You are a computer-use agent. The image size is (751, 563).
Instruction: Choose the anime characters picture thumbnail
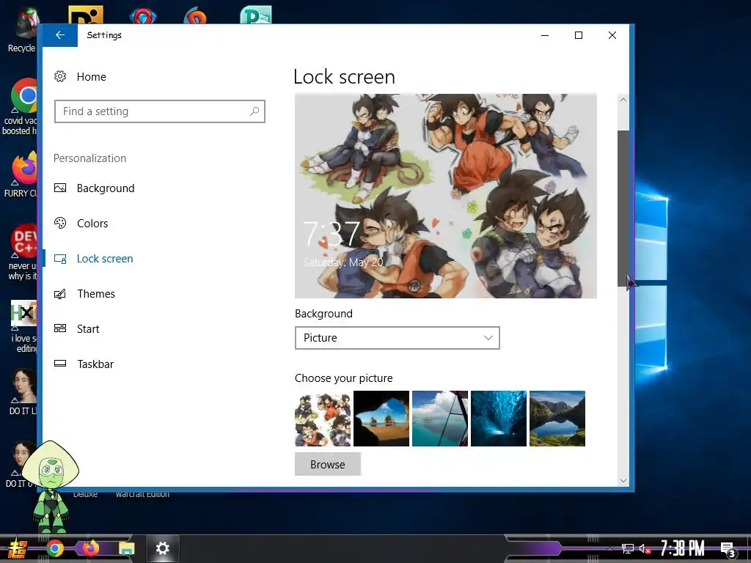tap(323, 419)
